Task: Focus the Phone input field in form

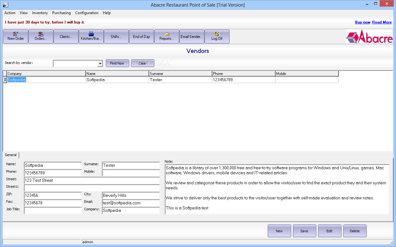Action: tap(53, 173)
